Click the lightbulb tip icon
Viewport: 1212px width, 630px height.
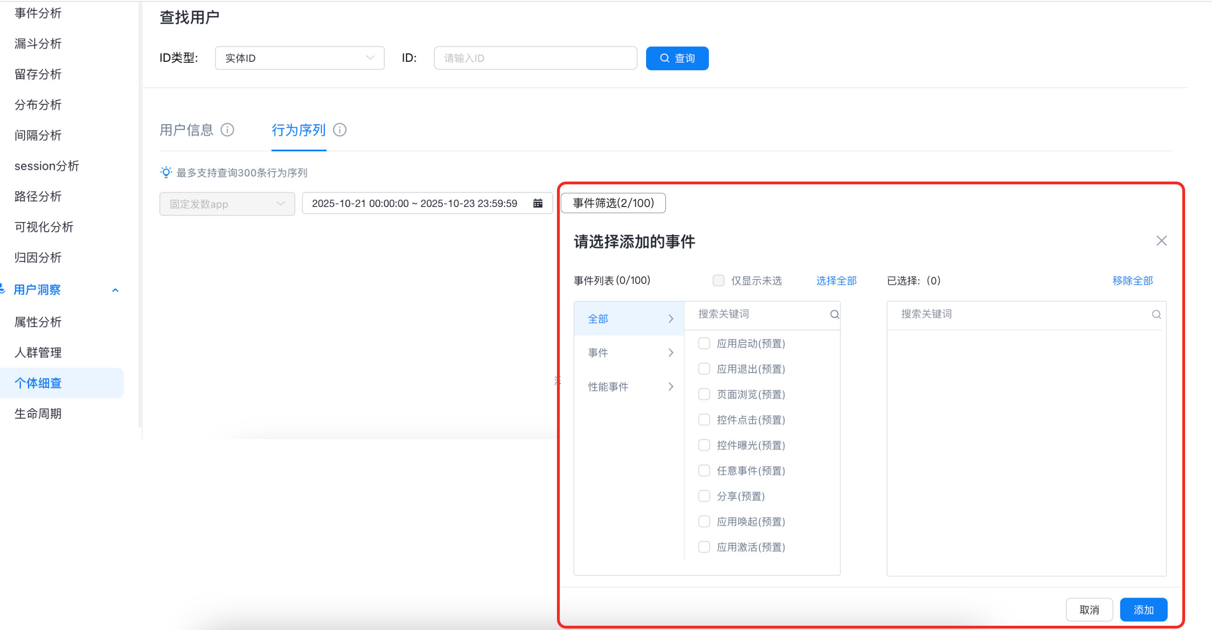point(166,172)
